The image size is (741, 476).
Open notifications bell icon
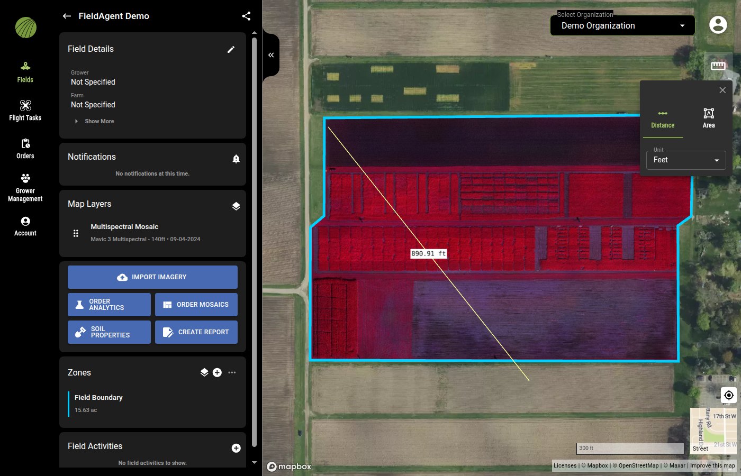[x=236, y=159]
